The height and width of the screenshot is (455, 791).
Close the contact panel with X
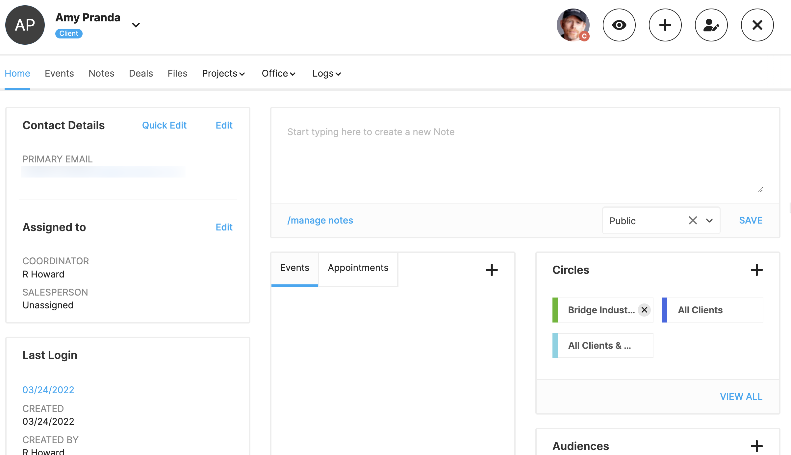click(x=757, y=25)
